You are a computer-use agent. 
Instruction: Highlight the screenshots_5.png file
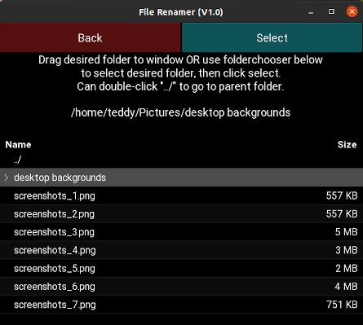pyautogui.click(x=181, y=268)
